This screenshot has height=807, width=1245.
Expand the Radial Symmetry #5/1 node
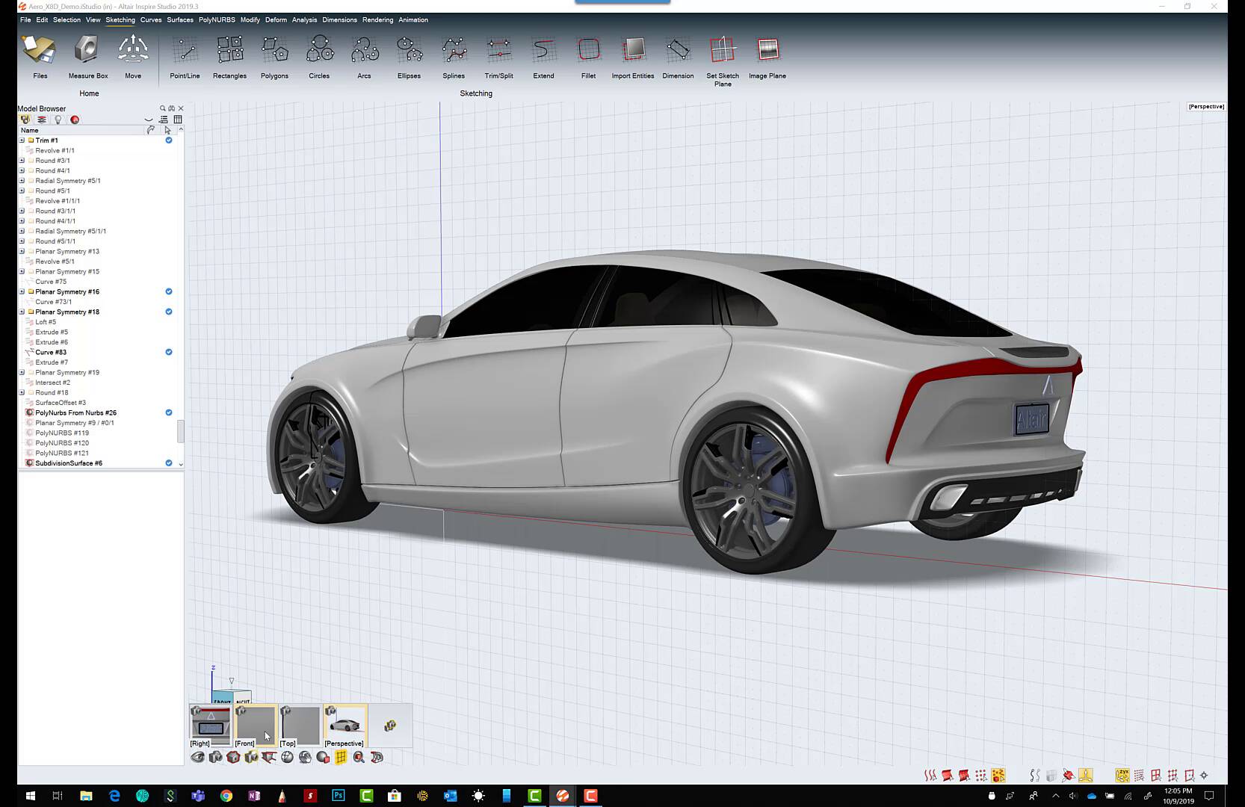22,181
